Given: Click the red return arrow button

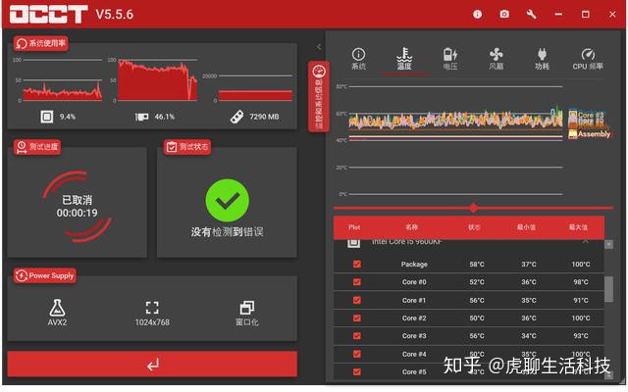Looking at the screenshot, I should [x=152, y=364].
